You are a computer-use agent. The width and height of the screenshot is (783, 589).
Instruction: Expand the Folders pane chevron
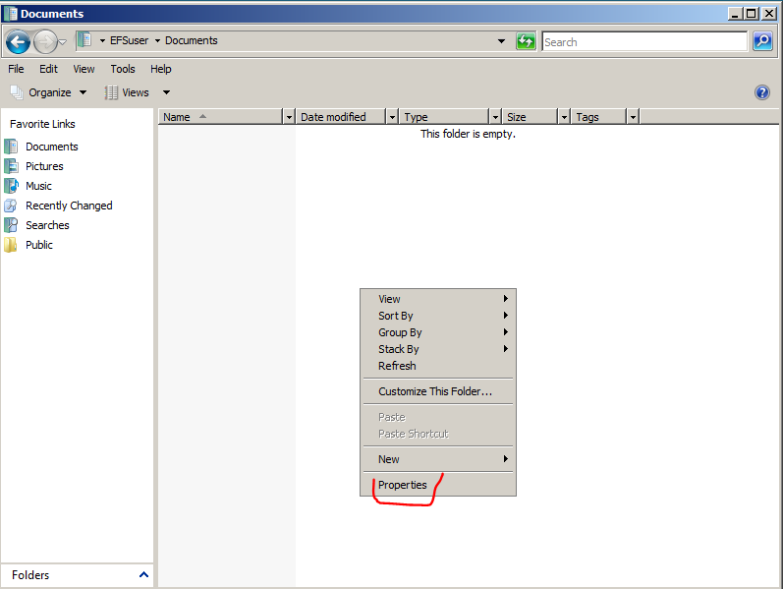pyautogui.click(x=143, y=574)
